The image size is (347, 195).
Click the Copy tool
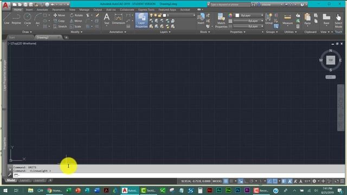[x=59, y=21]
